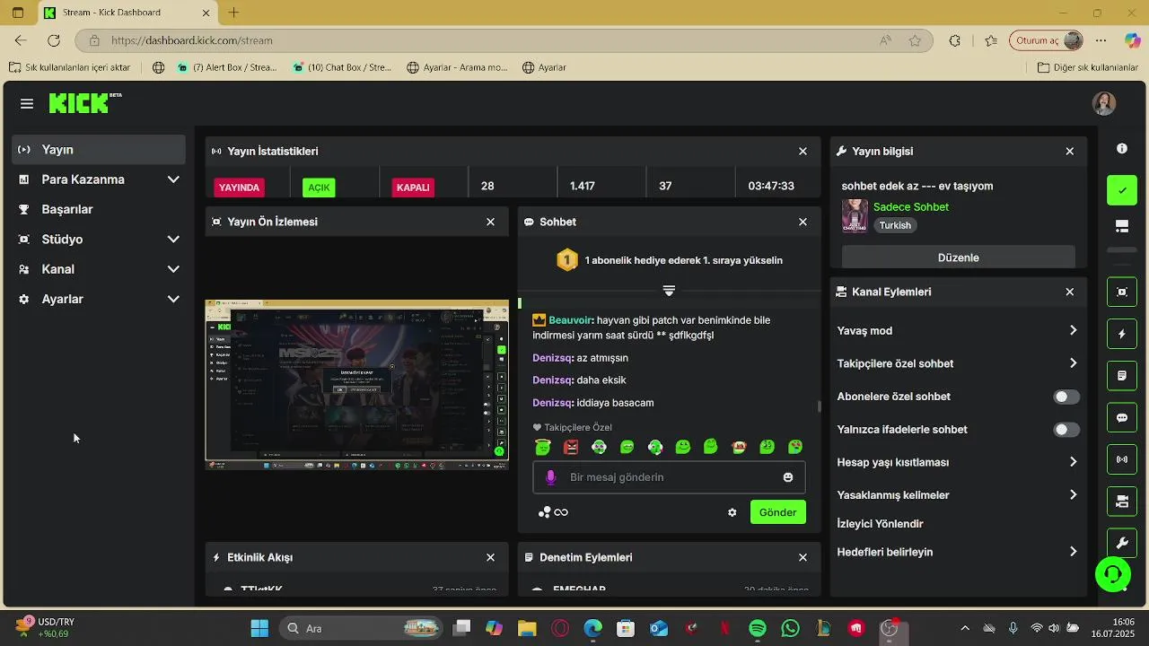
Task: Click İzleyici Yönlendir
Action: [880, 524]
